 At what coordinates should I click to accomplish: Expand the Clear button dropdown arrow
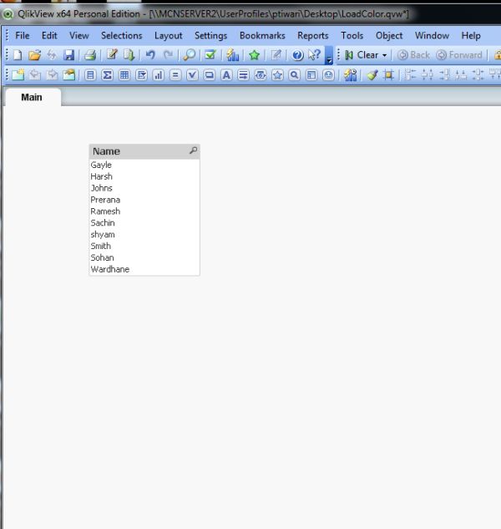pos(384,55)
